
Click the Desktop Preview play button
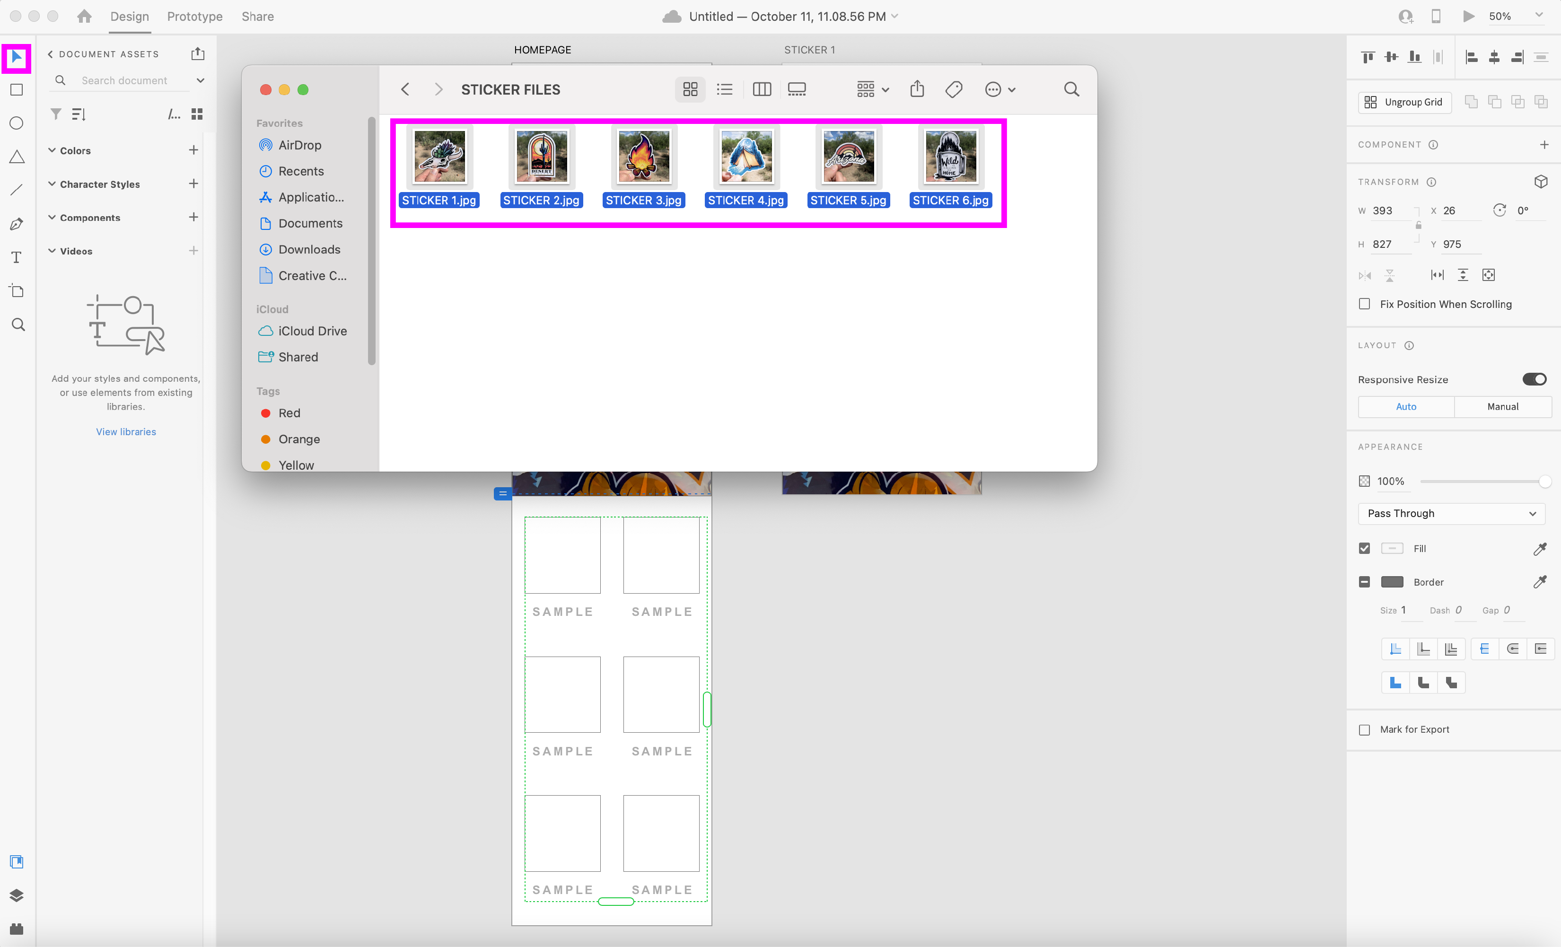coord(1467,17)
